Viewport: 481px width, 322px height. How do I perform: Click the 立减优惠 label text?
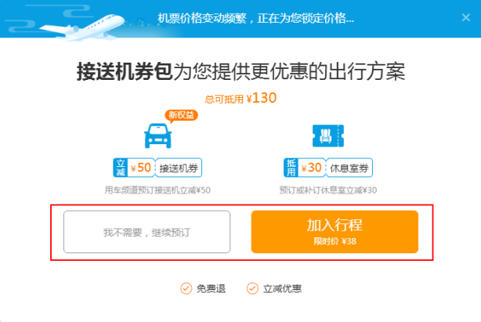coord(281,289)
